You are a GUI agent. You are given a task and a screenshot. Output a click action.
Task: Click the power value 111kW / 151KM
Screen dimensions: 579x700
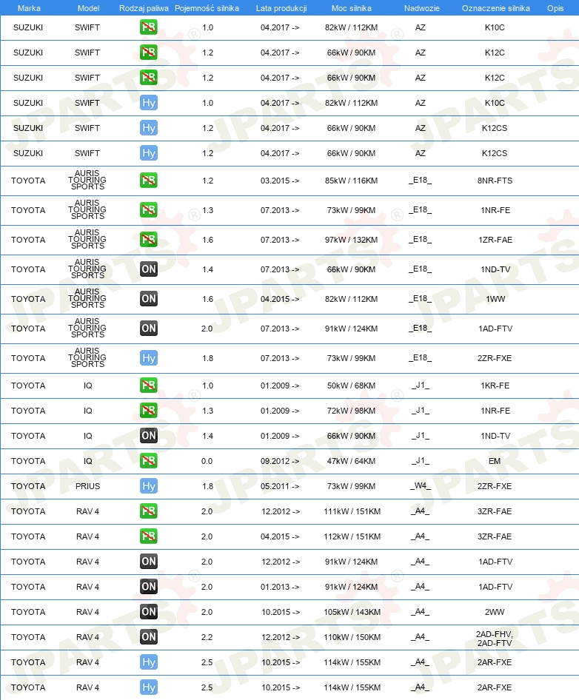pos(352,511)
